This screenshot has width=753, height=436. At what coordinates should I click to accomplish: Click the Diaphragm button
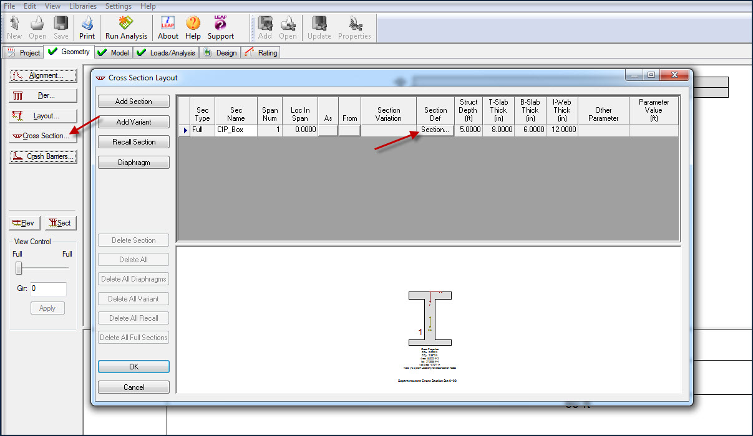point(134,163)
